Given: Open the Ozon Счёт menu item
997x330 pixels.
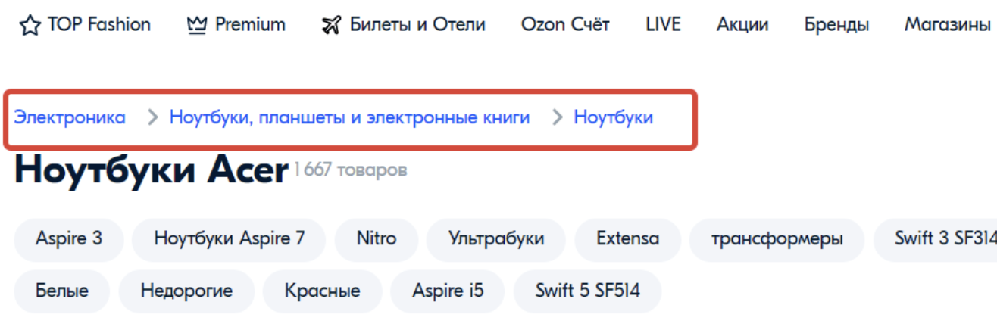Looking at the screenshot, I should (x=565, y=25).
